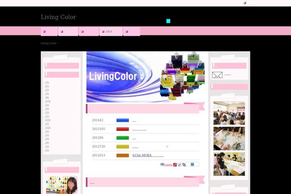Select the date text "2012105"
The image size is (291, 194).
tap(98, 129)
